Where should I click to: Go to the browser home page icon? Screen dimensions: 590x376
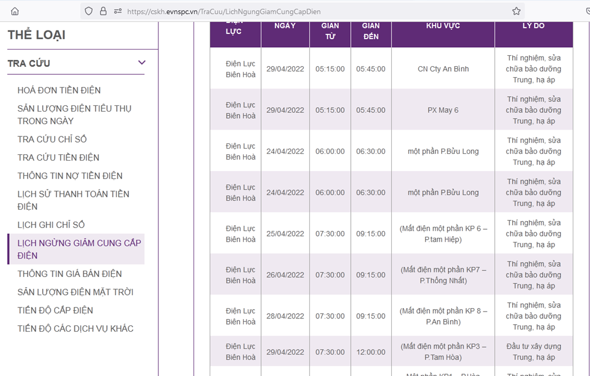point(14,12)
